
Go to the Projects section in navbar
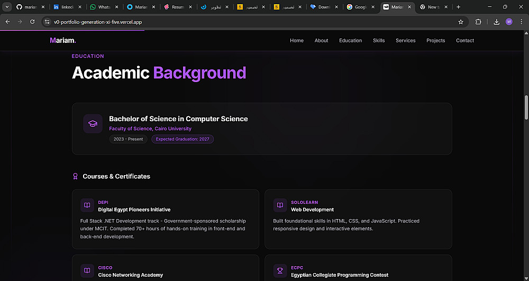tap(435, 41)
